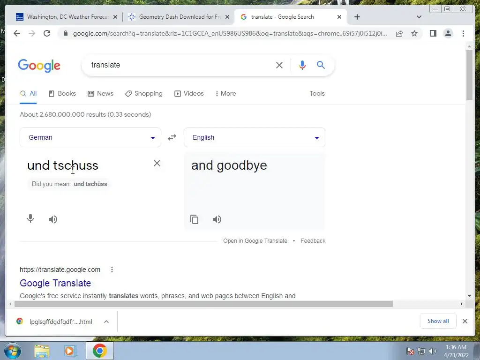
Task: Open the German source language dropdown
Action: [x=90, y=137]
